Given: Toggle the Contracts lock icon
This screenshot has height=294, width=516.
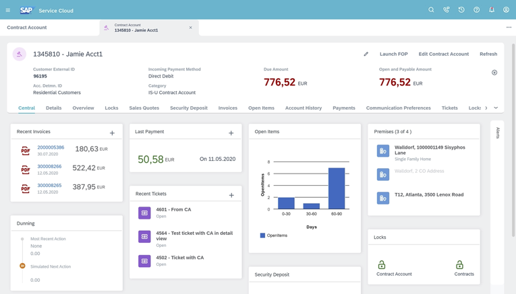Looking at the screenshot, I should click(x=459, y=265).
